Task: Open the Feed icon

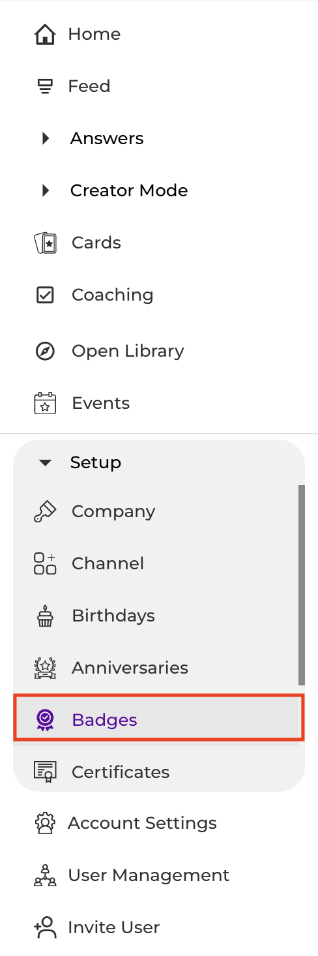Action: click(x=44, y=86)
